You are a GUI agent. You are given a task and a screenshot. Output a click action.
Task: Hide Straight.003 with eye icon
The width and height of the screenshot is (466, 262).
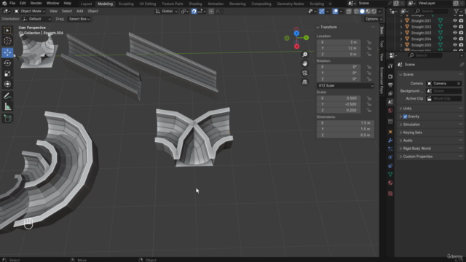(x=454, y=33)
